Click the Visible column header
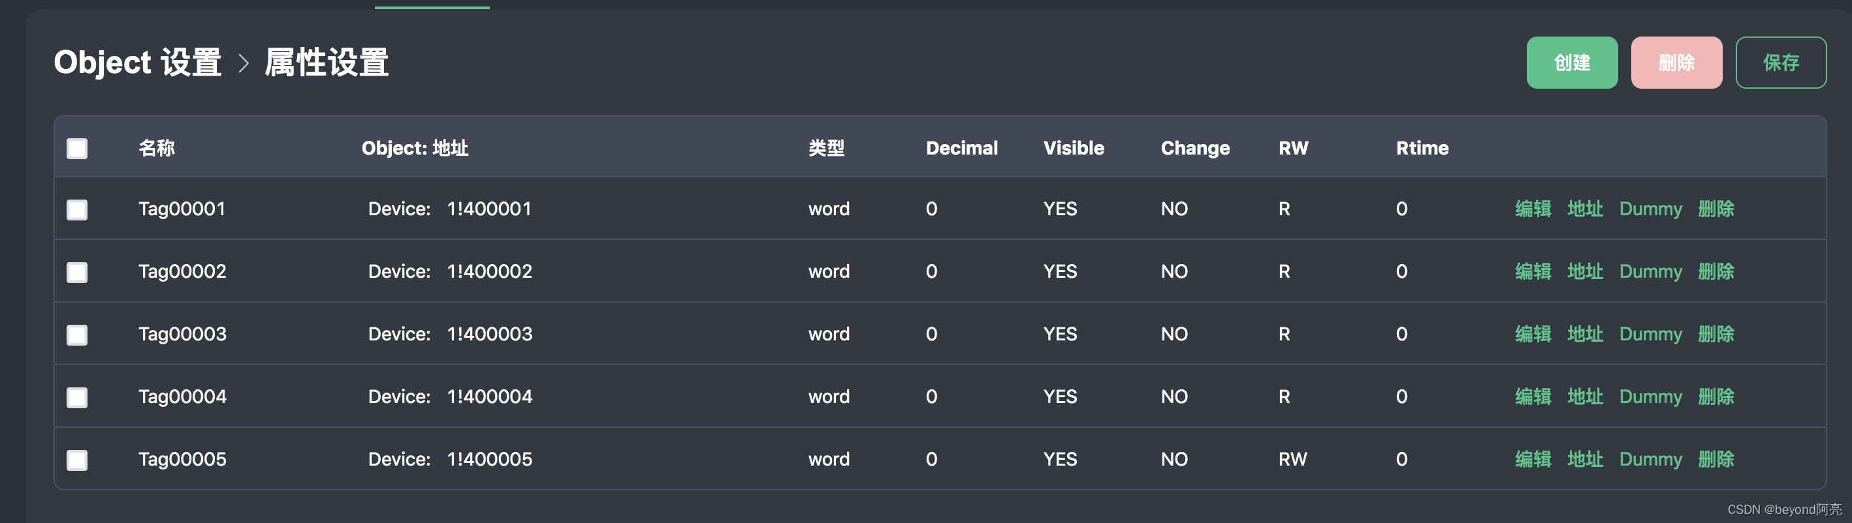The height and width of the screenshot is (523, 1852). tap(1074, 148)
